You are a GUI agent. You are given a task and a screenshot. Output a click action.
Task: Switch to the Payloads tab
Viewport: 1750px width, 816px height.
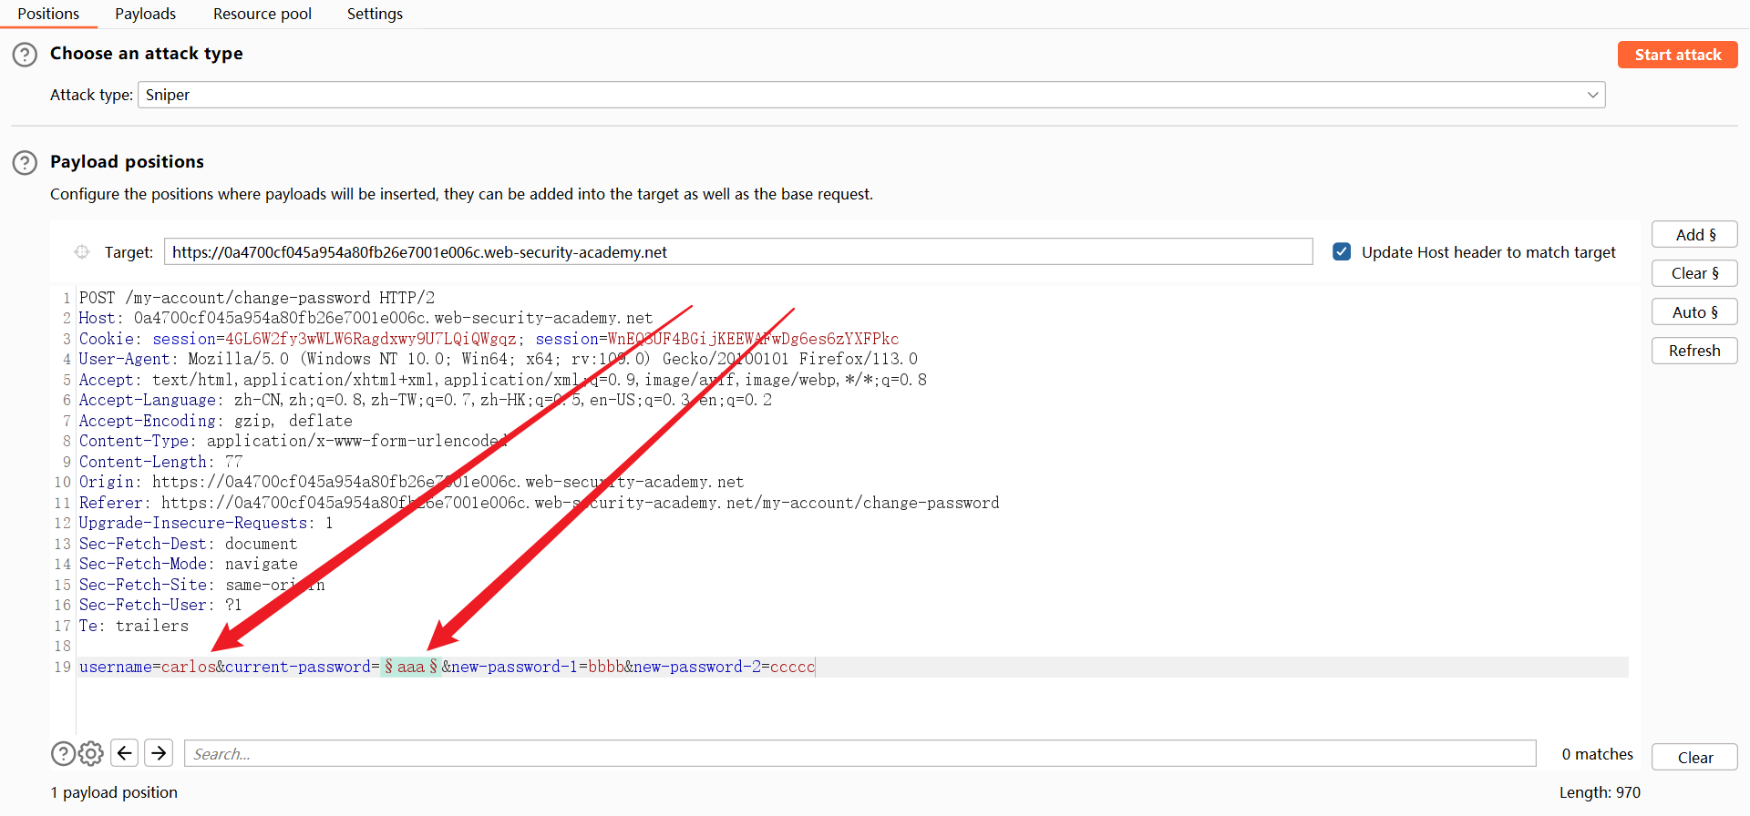[x=145, y=14]
